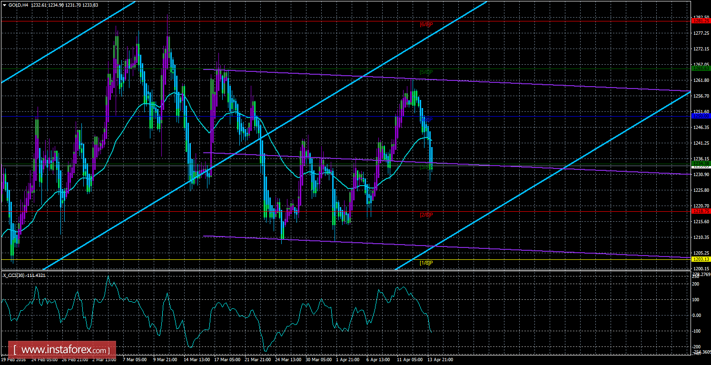Select the GOLD,H4 symbol title text
The width and height of the screenshot is (711, 365).
(x=18, y=4)
